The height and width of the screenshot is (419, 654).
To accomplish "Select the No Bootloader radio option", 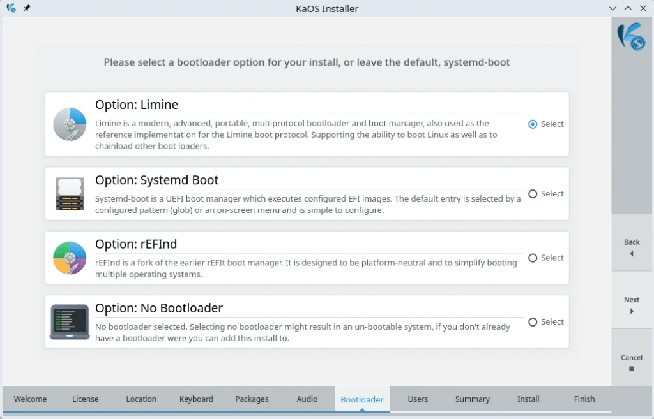I will (533, 322).
